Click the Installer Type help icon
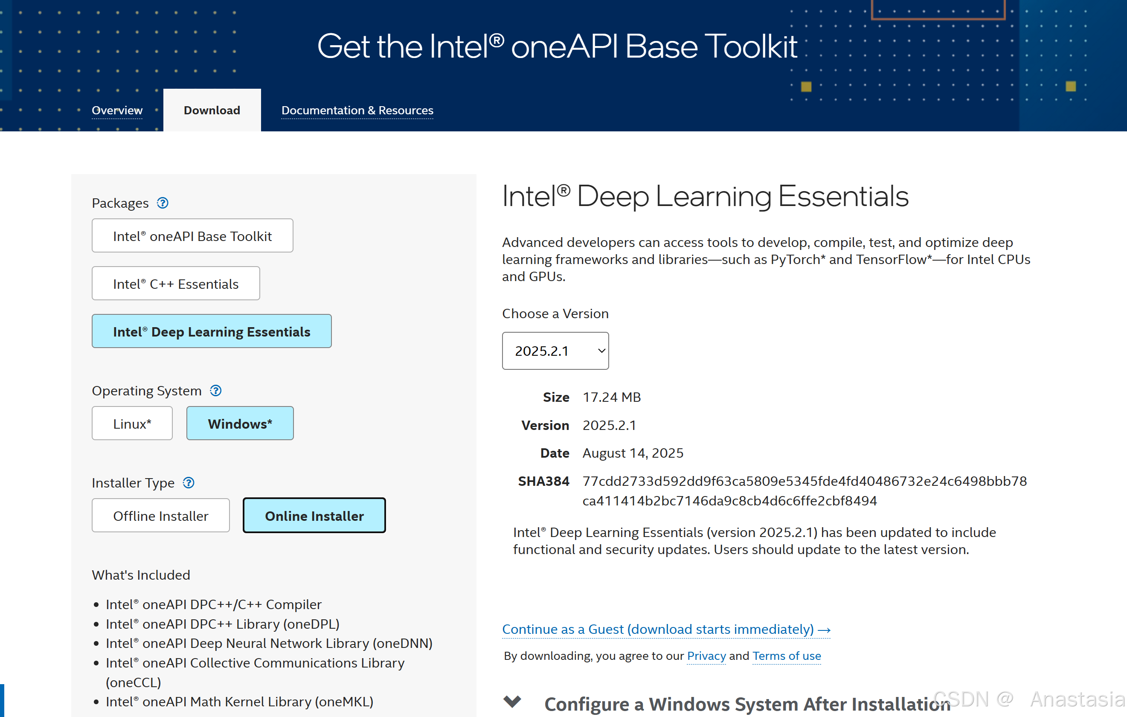 click(188, 482)
